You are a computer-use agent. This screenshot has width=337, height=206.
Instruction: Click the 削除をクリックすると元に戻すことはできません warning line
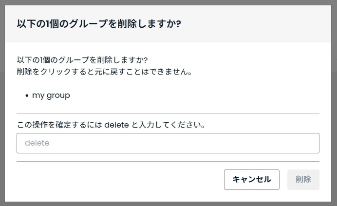pos(104,72)
